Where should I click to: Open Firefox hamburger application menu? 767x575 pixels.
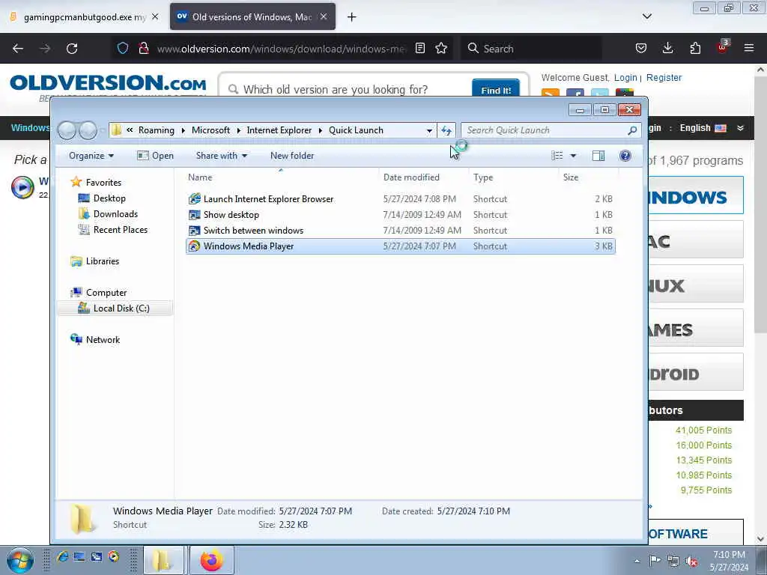click(749, 48)
